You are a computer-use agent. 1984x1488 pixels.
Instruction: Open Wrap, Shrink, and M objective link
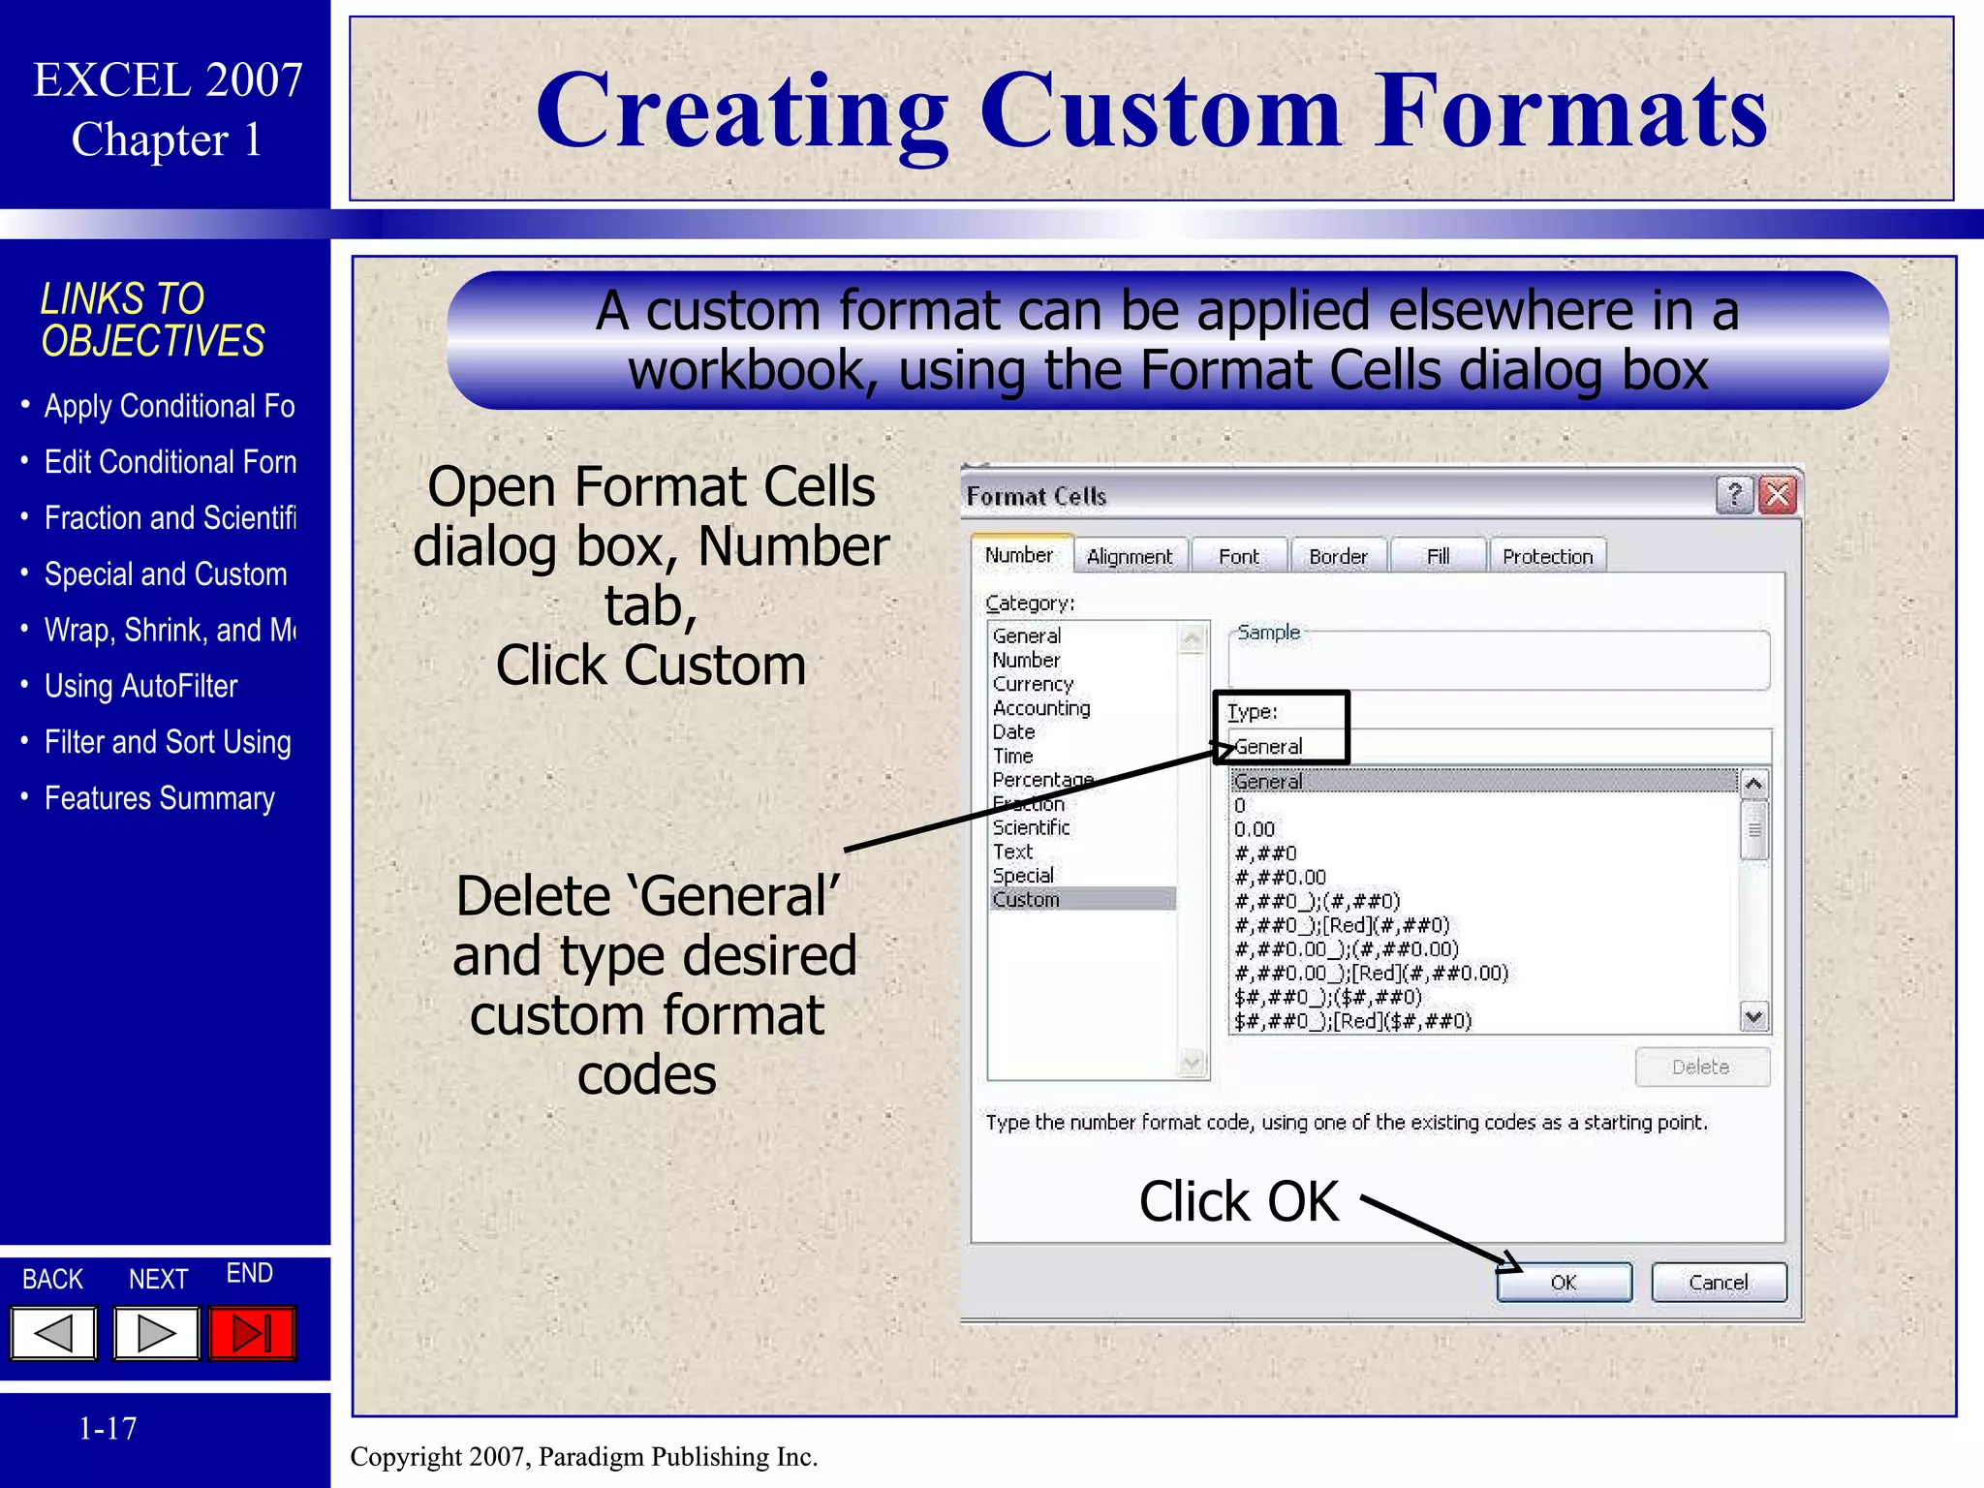pos(170,631)
